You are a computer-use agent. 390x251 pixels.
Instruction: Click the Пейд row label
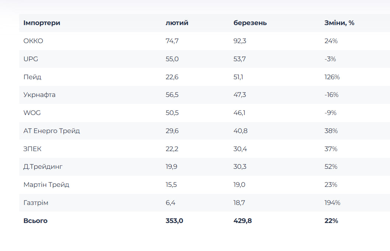[32, 77]
